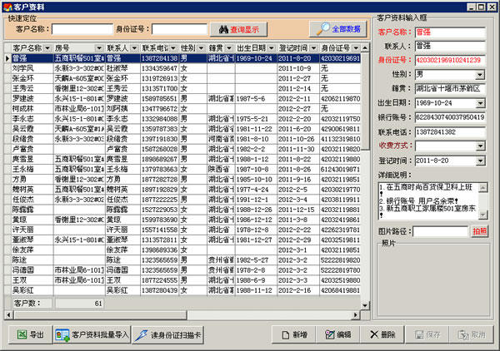Click the 编辑 edit button
The width and height of the screenshot is (500, 351).
pyautogui.click(x=338, y=334)
